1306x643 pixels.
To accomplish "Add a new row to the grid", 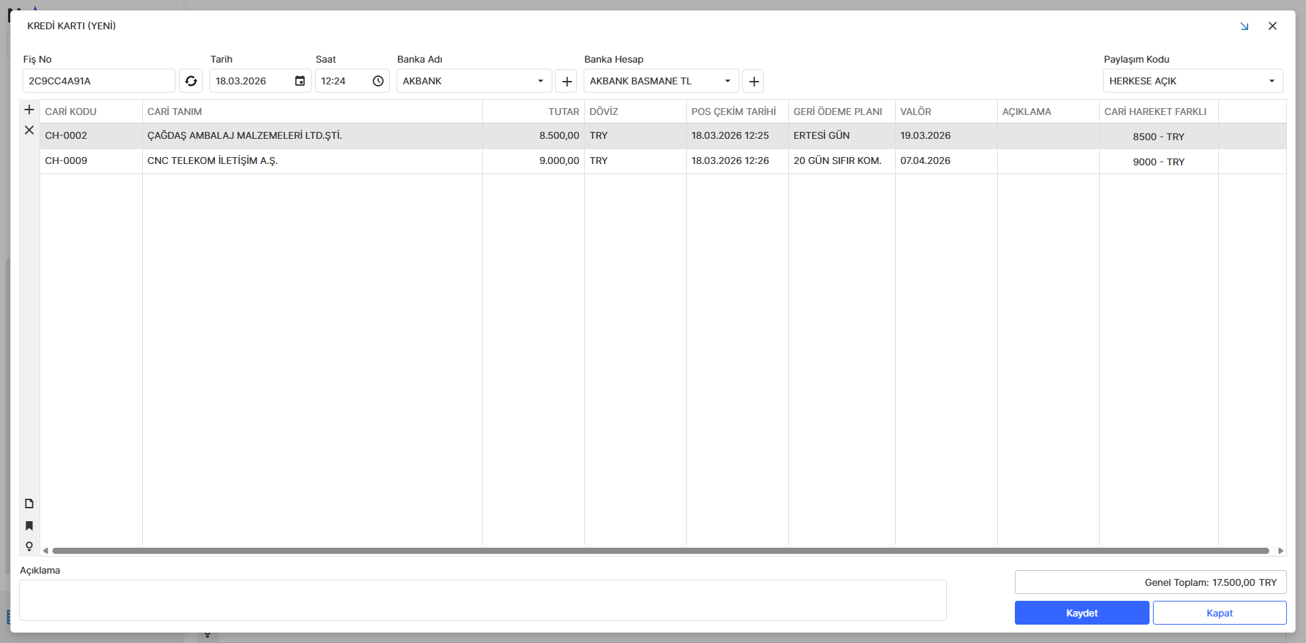I will tap(29, 110).
